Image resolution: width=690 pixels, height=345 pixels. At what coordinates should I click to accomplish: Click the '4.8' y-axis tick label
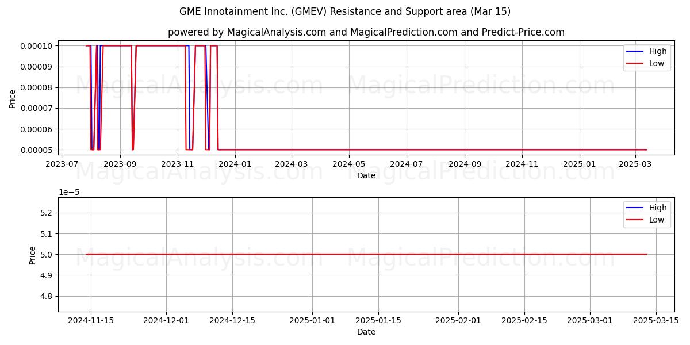tap(48, 296)
